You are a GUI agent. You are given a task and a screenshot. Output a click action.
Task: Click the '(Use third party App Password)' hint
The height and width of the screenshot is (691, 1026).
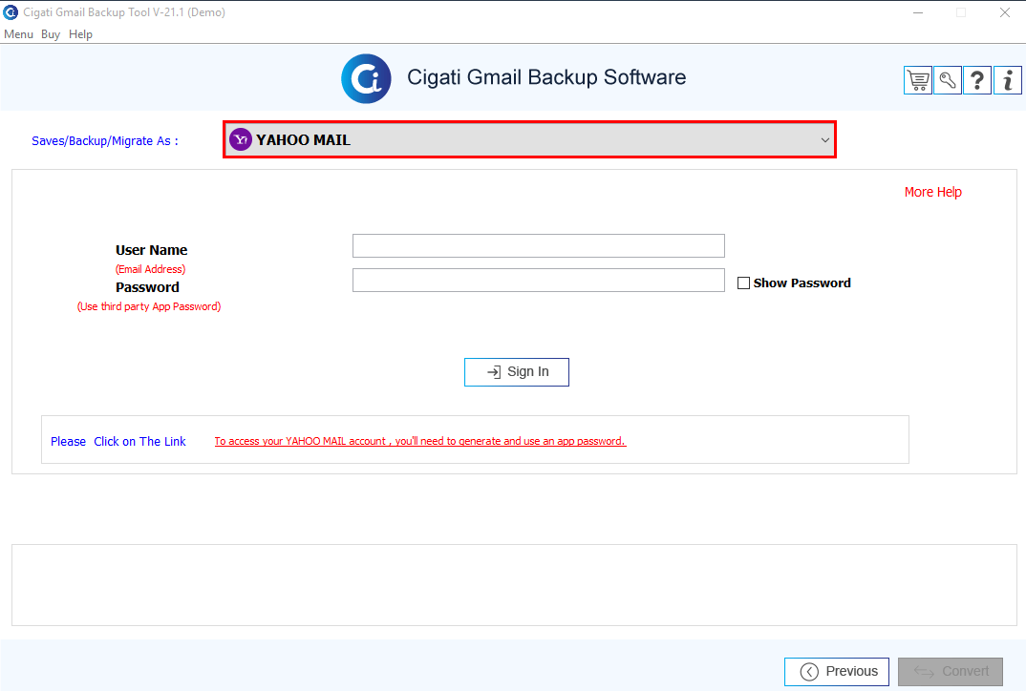149,306
